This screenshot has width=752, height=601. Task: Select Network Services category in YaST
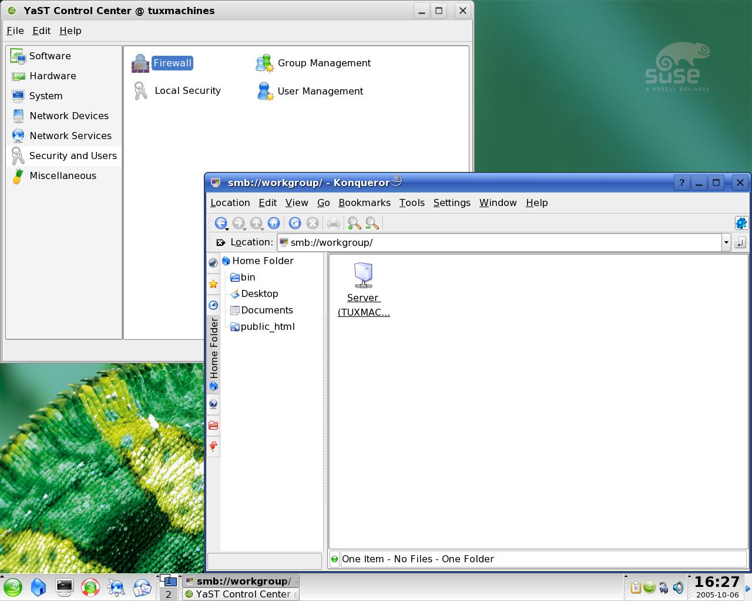[x=64, y=136]
